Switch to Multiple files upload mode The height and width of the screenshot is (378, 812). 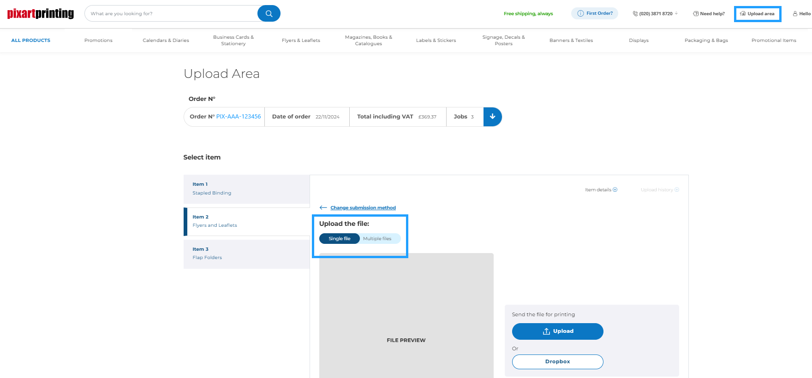[x=377, y=239]
